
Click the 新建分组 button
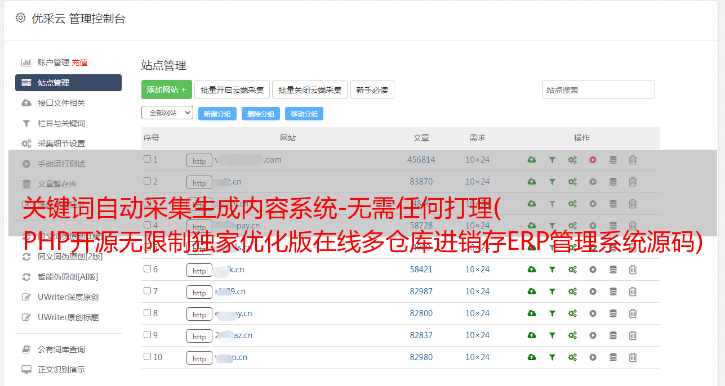[217, 114]
